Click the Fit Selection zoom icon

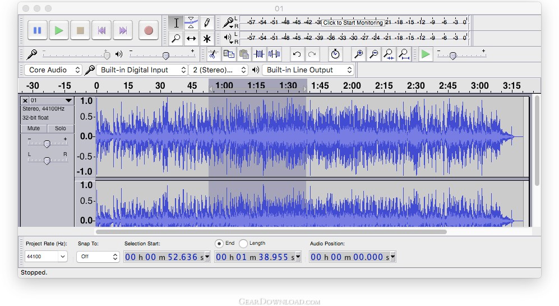(389, 54)
